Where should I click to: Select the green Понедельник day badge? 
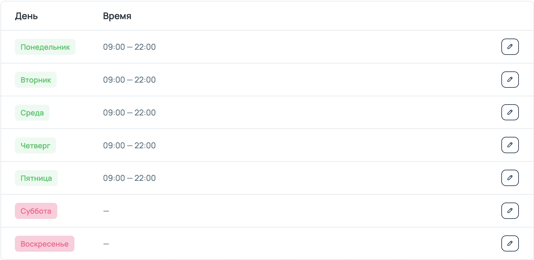point(45,47)
